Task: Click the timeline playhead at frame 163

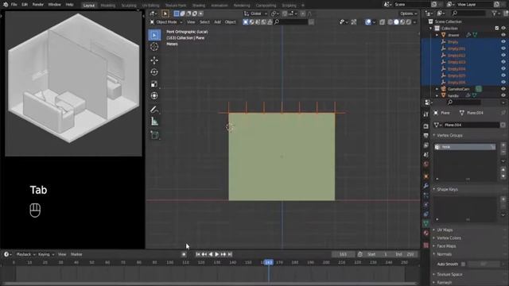Action: [x=269, y=262]
